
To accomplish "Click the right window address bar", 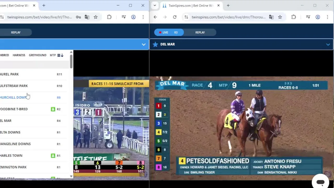I will pyautogui.click(x=228, y=17).
